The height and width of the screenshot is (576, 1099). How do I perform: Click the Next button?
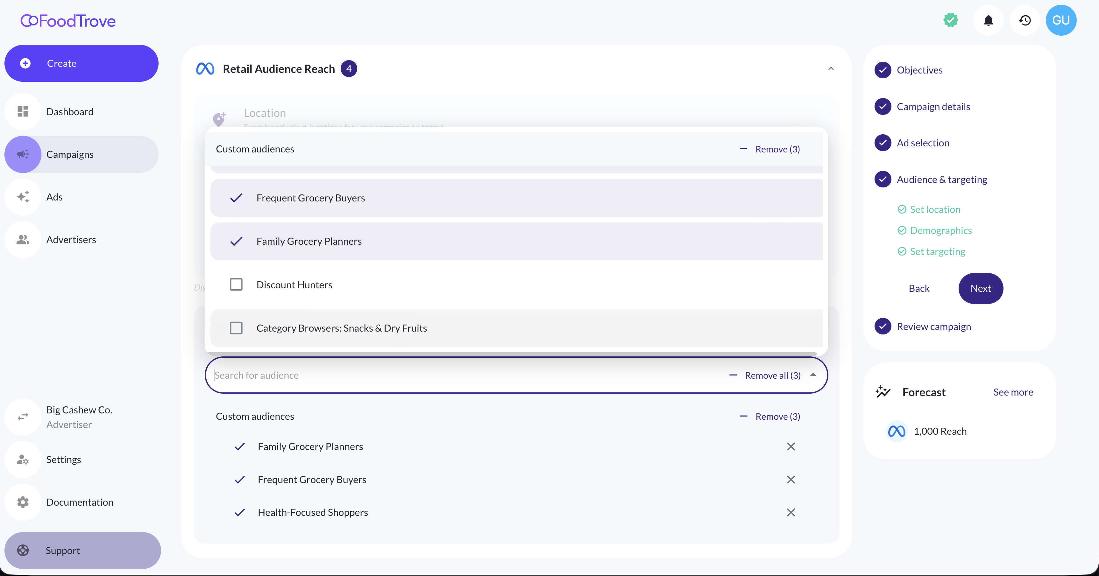point(980,289)
